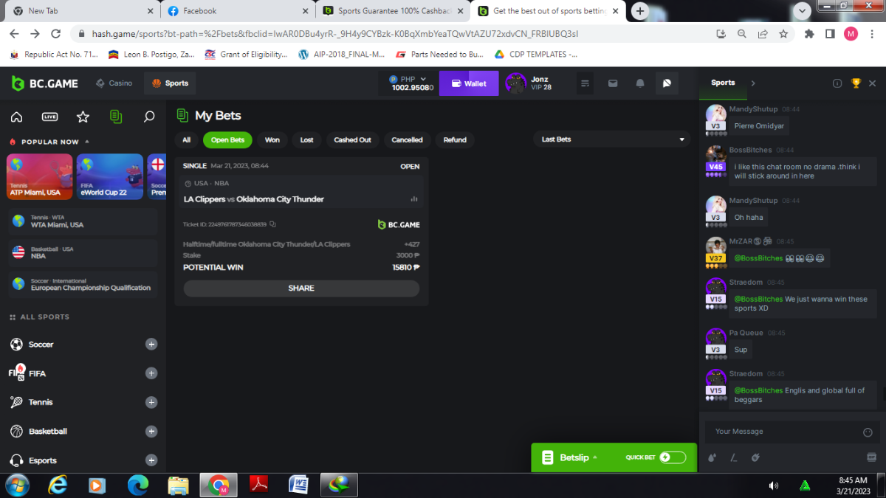Open Microsoft Word from Windows taskbar
The width and height of the screenshot is (886, 498).
pos(298,485)
